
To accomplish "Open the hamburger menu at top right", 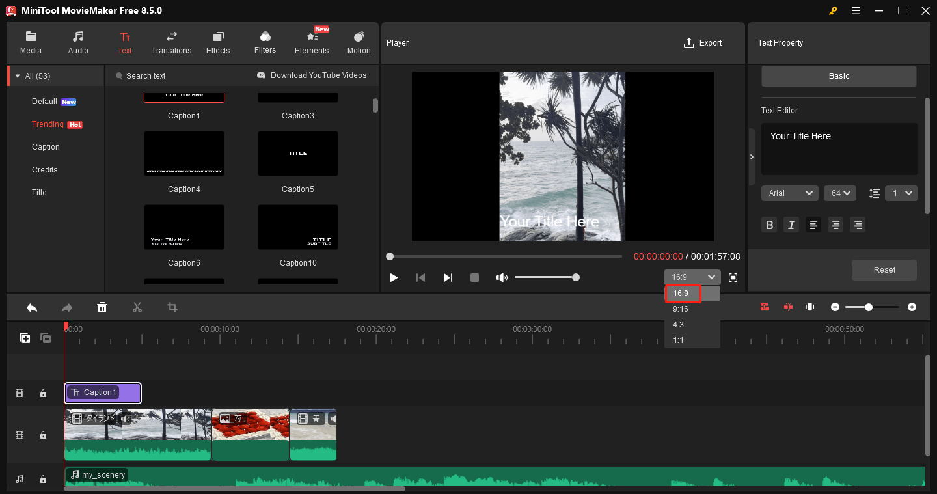I will (856, 10).
